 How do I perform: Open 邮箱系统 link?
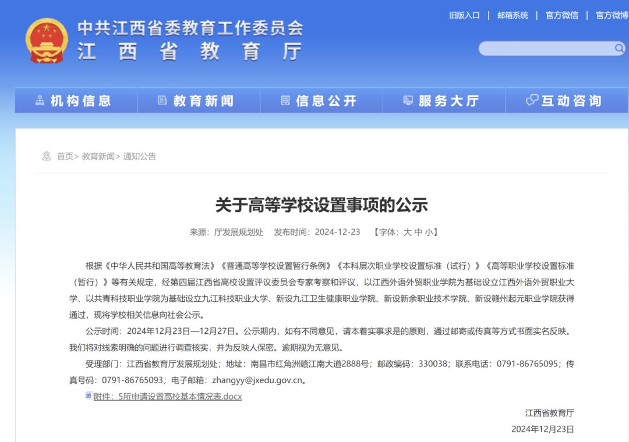[513, 15]
